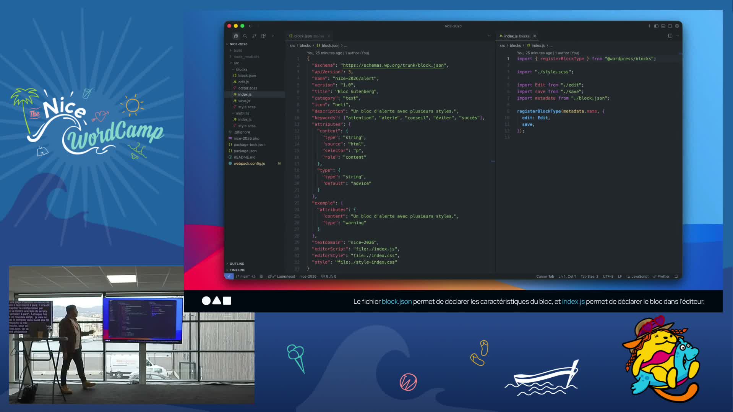Open the Search view icon in sidebar

pos(245,36)
